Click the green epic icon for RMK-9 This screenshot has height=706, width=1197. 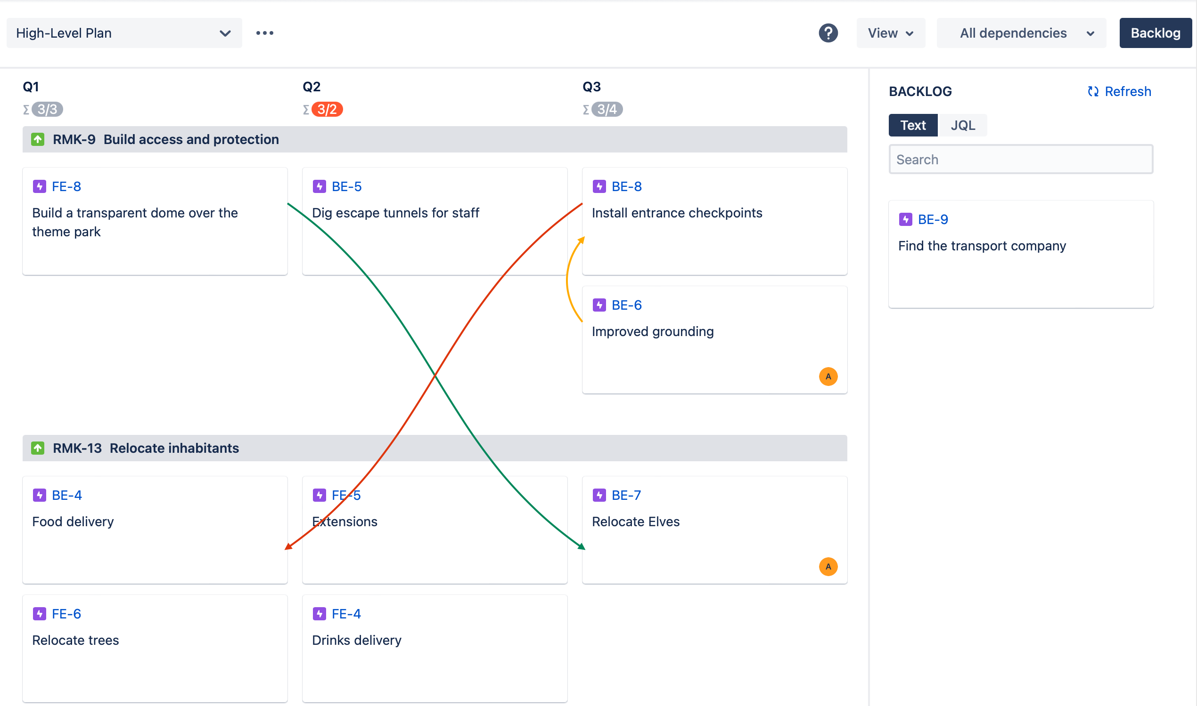pyautogui.click(x=38, y=139)
